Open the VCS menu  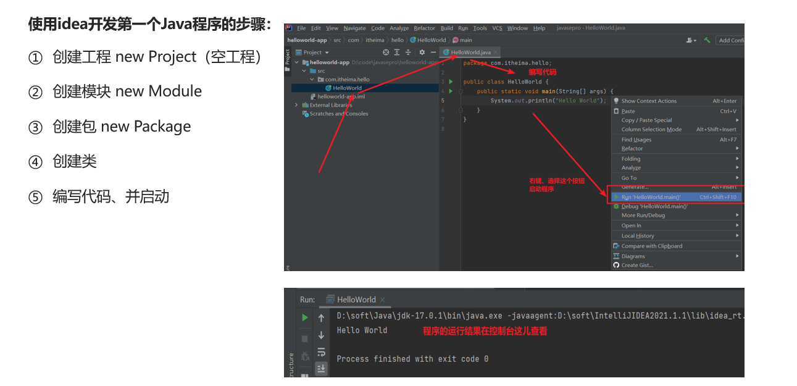497,28
